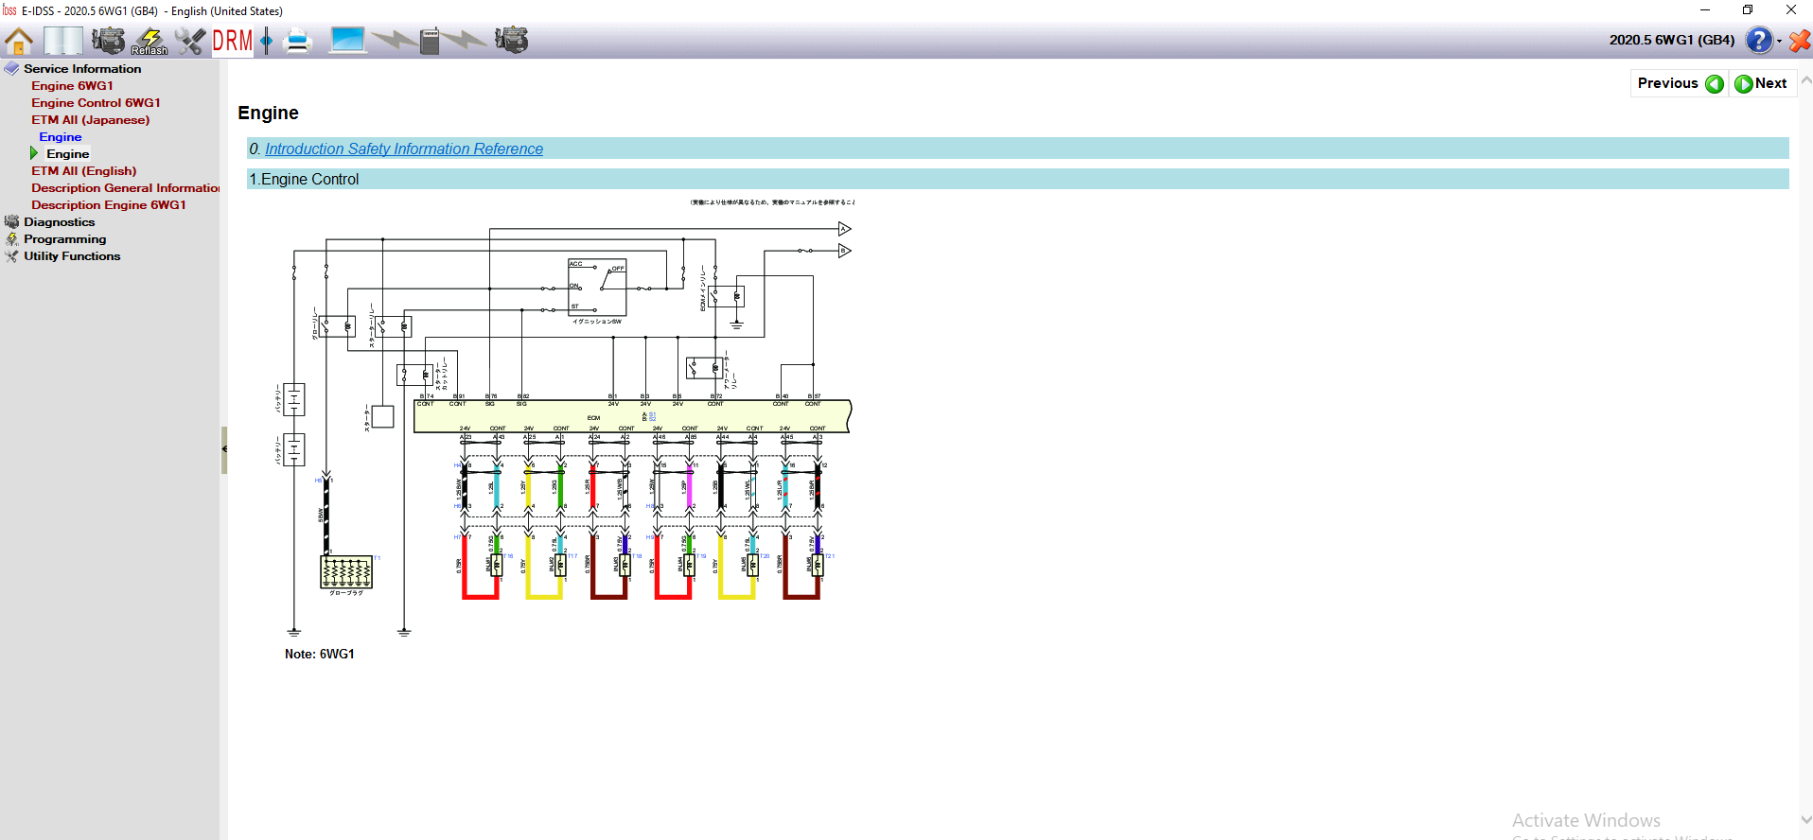1813x840 pixels.
Task: Open dropdown arrow beside help icon
Action: (1780, 41)
